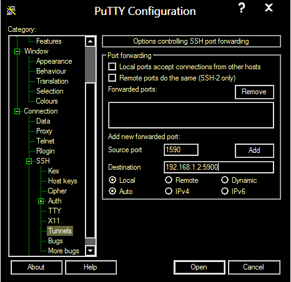The width and height of the screenshot is (291, 282).
Task: Open the Selection category
Action: coord(50,91)
